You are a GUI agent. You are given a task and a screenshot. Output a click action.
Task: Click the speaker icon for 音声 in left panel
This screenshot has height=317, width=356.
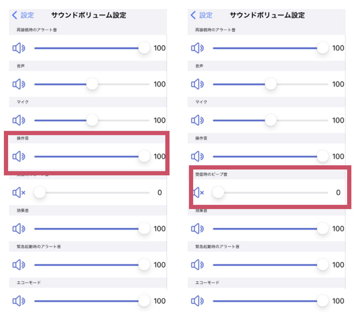pyautogui.click(x=19, y=84)
